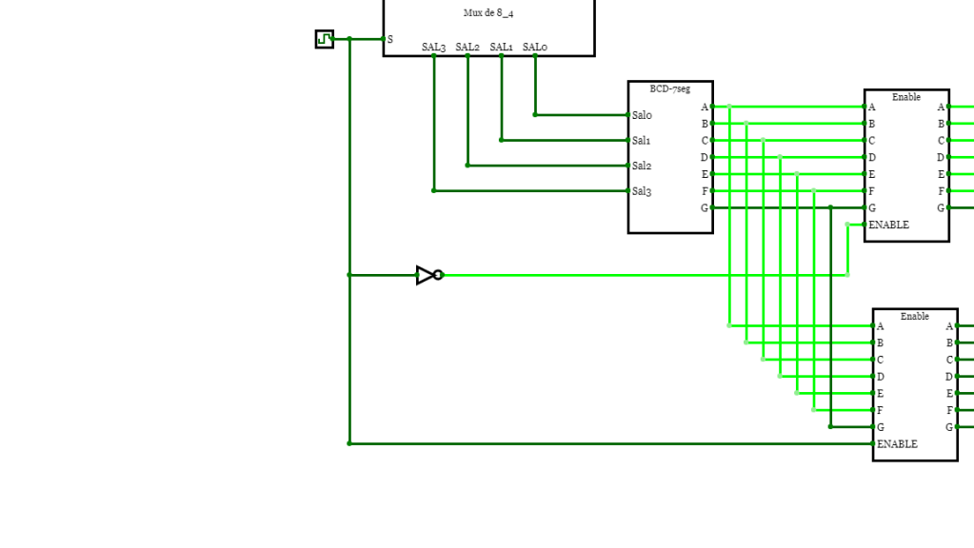
Task: Click the lower Enable subcircuit title
Action: click(x=914, y=316)
